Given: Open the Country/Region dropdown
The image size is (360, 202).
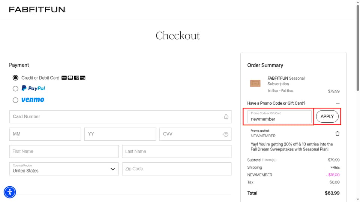Looking at the screenshot, I should coord(64,169).
